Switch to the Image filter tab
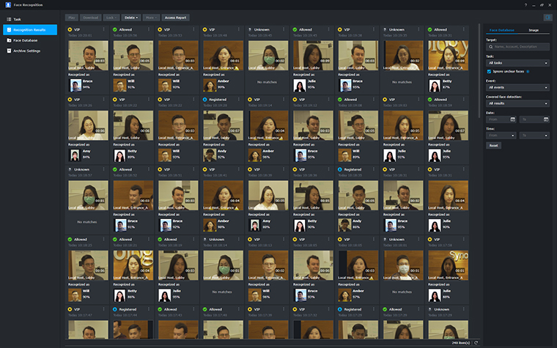Image resolution: width=557 pixels, height=348 pixels. (534, 30)
